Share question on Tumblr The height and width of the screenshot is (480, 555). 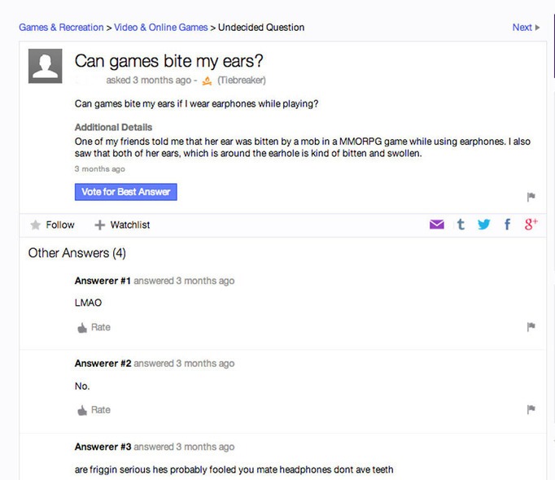461,225
